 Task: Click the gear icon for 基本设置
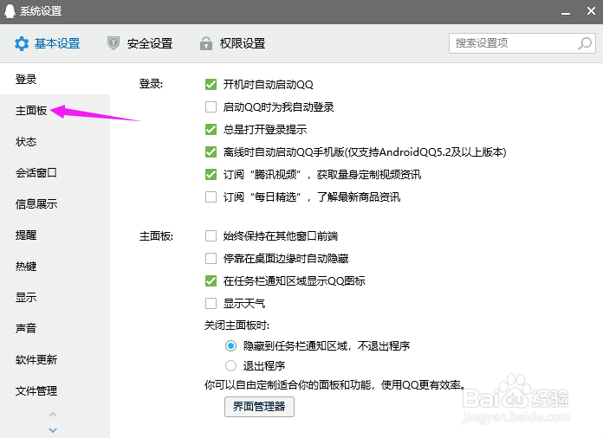tap(22, 43)
